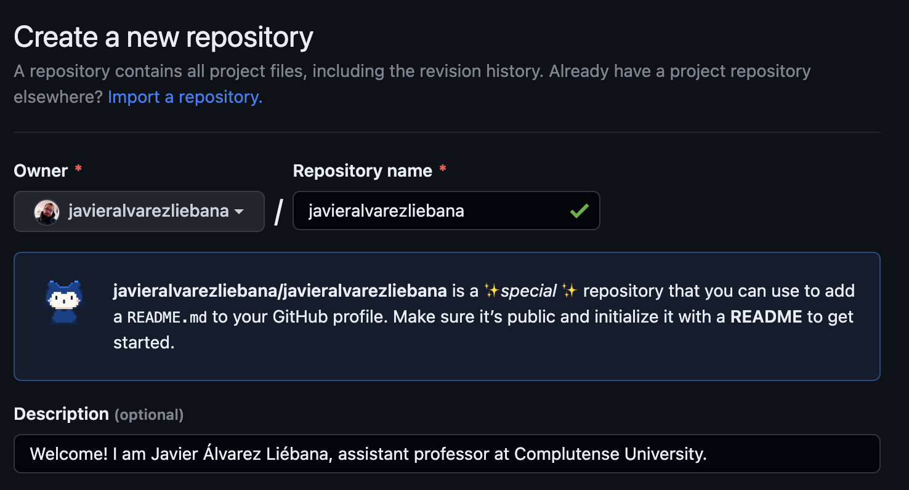This screenshot has width=909, height=490.
Task: Click the red asterisk beside Repository name
Action: [443, 169]
